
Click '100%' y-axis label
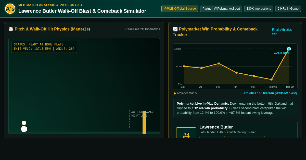pyautogui.click(x=178, y=49)
